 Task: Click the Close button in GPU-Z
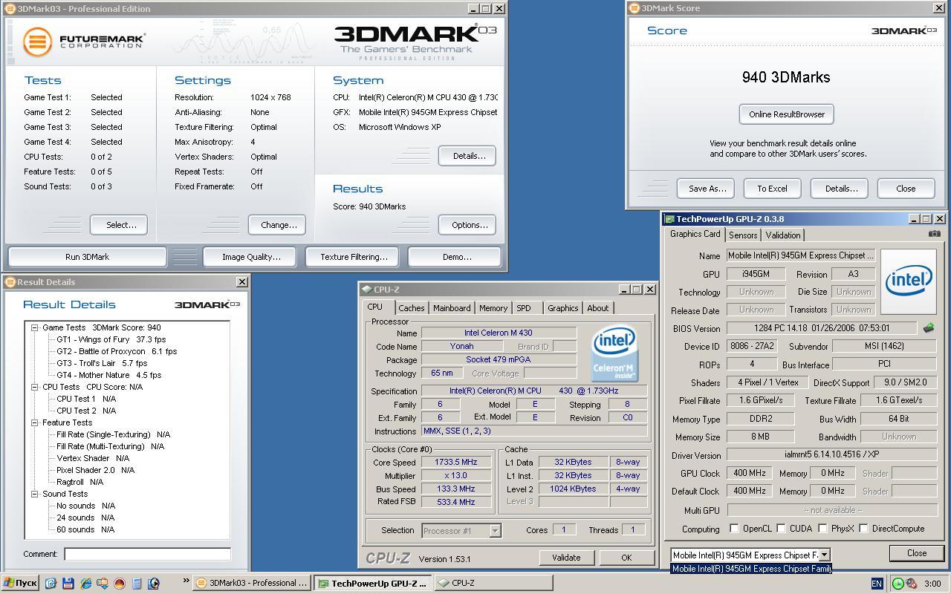pos(917,553)
